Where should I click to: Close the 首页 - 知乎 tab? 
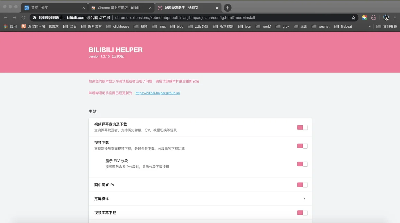(x=84, y=8)
